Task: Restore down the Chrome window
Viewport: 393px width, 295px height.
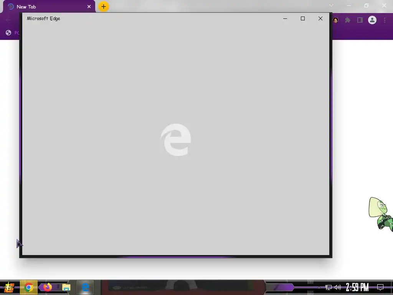Action: point(367,5)
